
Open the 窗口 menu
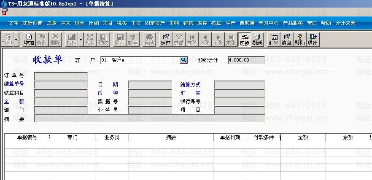point(312,23)
